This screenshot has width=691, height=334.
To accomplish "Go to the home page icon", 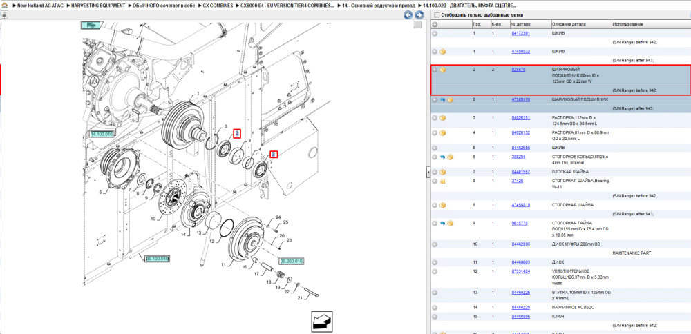I will coord(4,6).
